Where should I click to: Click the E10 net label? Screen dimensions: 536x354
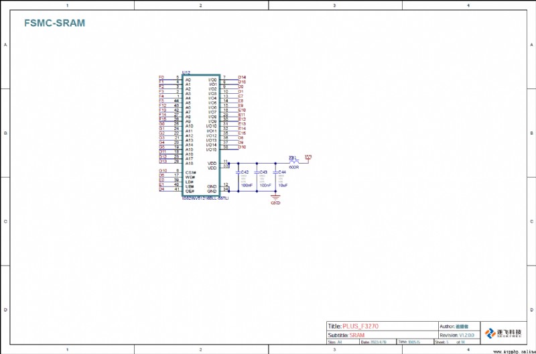tap(242, 110)
